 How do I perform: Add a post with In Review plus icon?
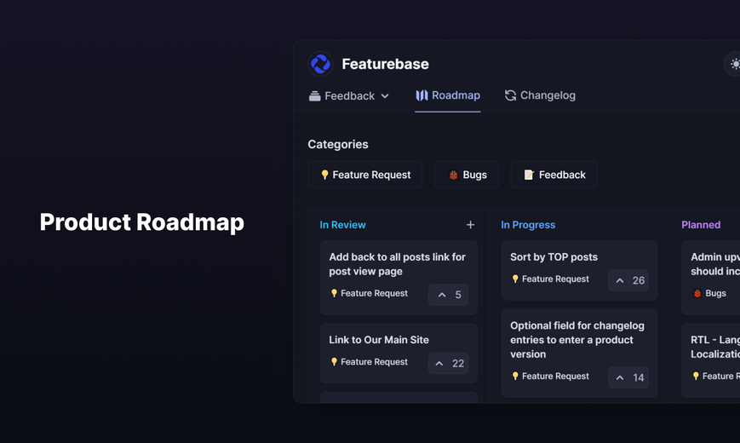[x=470, y=225]
